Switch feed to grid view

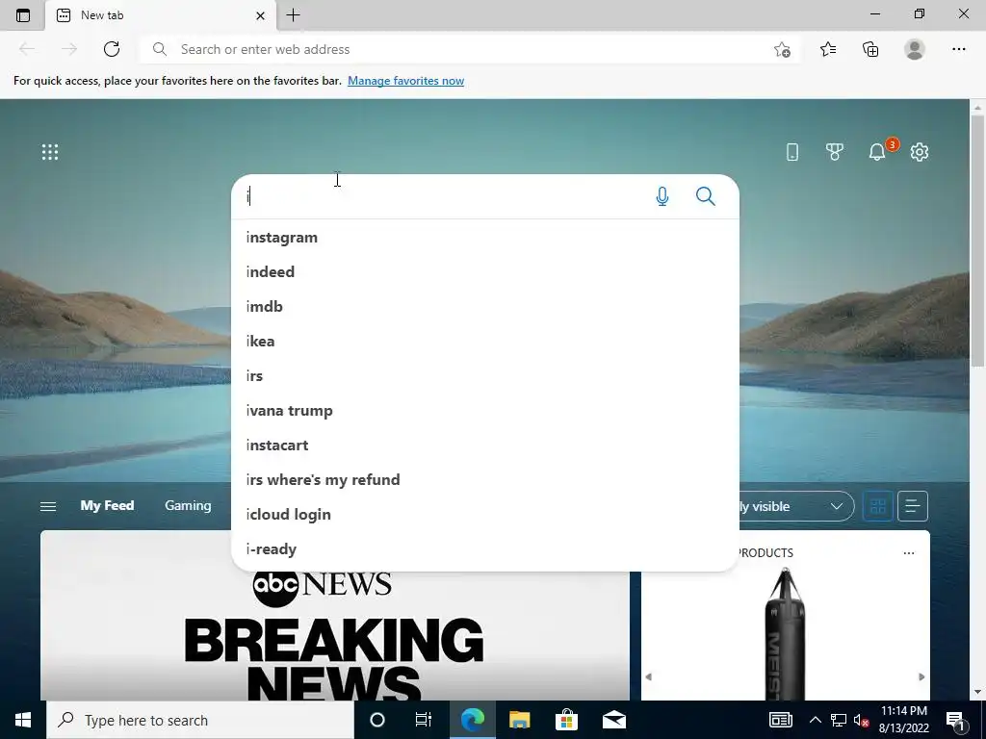878,506
